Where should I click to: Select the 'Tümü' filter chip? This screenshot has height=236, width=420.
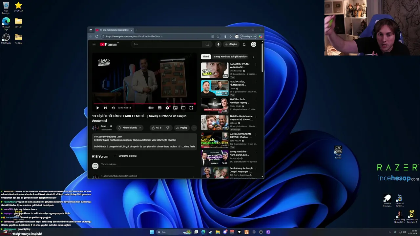click(206, 57)
